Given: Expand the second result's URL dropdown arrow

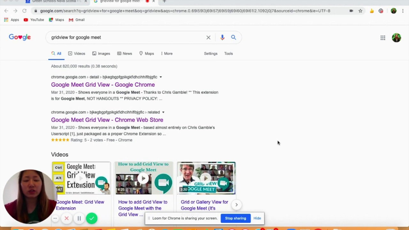Looking at the screenshot, I should pyautogui.click(x=163, y=112).
